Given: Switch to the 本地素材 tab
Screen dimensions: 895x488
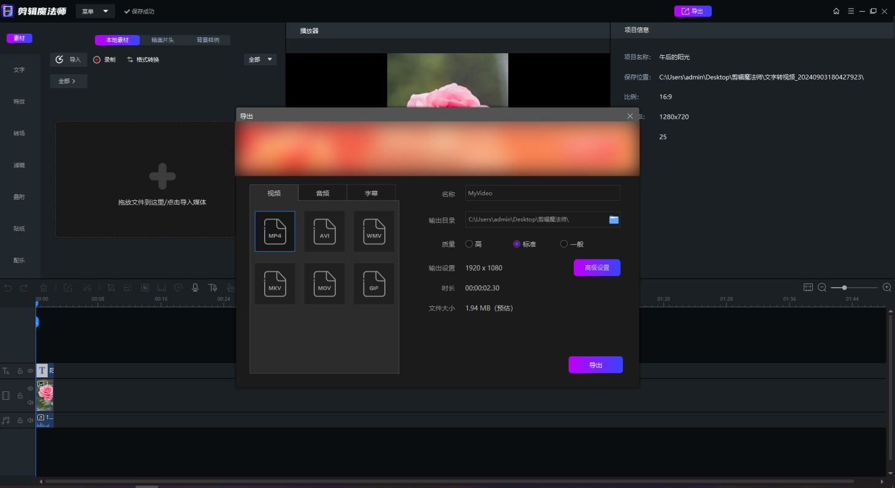Looking at the screenshot, I should (117, 40).
